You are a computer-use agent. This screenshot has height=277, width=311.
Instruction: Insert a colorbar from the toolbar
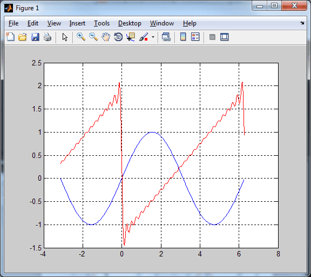coord(183,37)
